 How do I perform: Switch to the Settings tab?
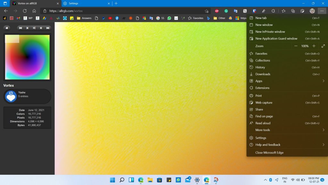(83, 4)
